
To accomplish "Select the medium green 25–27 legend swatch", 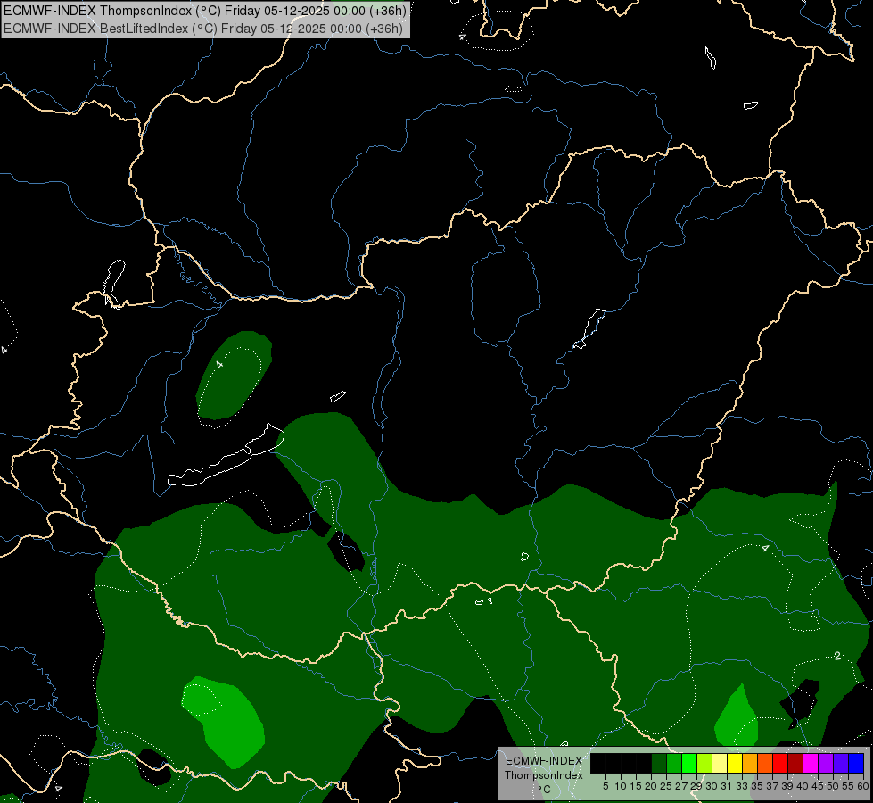I will (674, 763).
